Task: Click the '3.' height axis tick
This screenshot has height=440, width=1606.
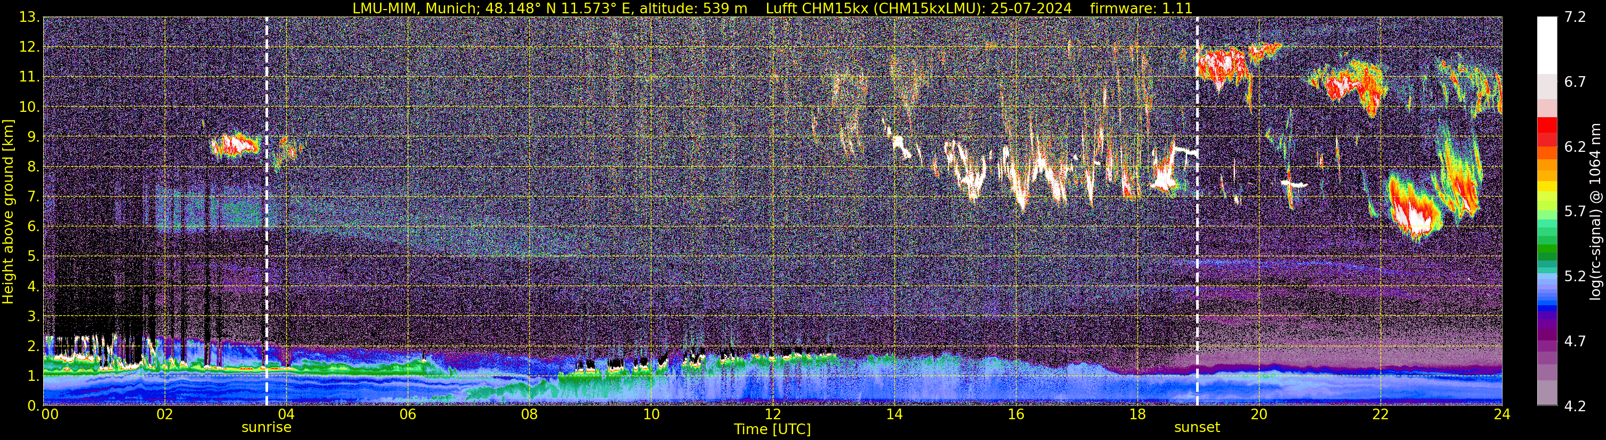Action: click(x=33, y=316)
